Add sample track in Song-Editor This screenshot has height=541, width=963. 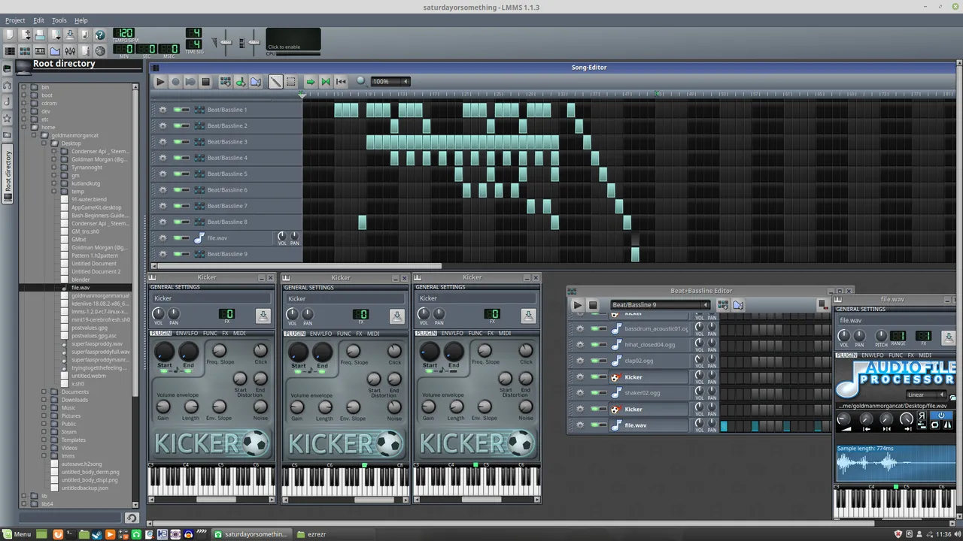point(241,81)
